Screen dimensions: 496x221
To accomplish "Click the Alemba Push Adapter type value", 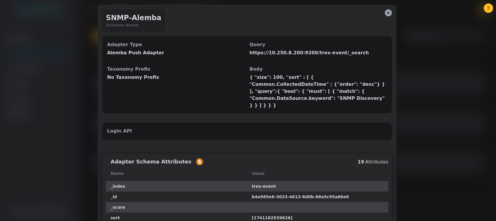I will 135,53.
